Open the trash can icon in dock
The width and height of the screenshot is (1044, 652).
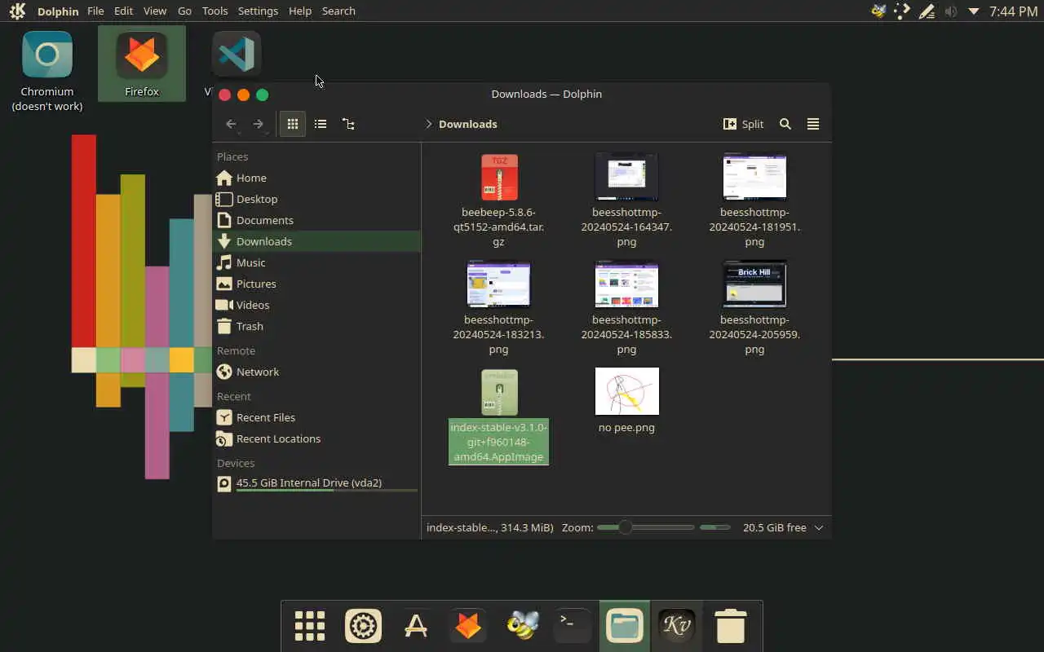pos(731,626)
